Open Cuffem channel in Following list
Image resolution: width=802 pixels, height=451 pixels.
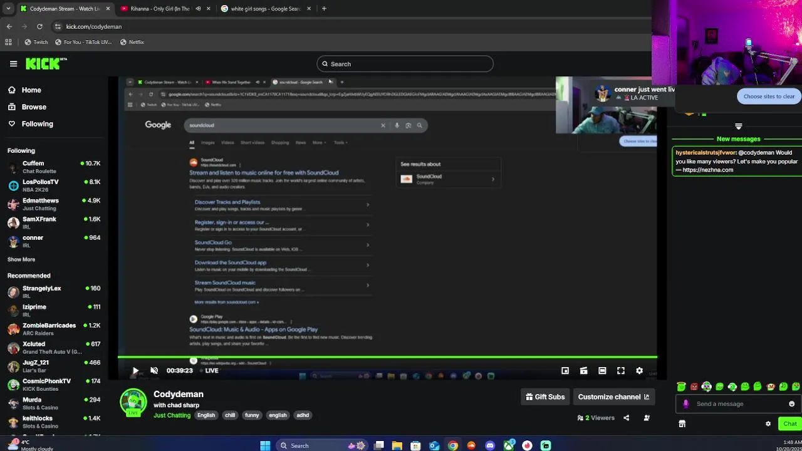click(x=54, y=167)
